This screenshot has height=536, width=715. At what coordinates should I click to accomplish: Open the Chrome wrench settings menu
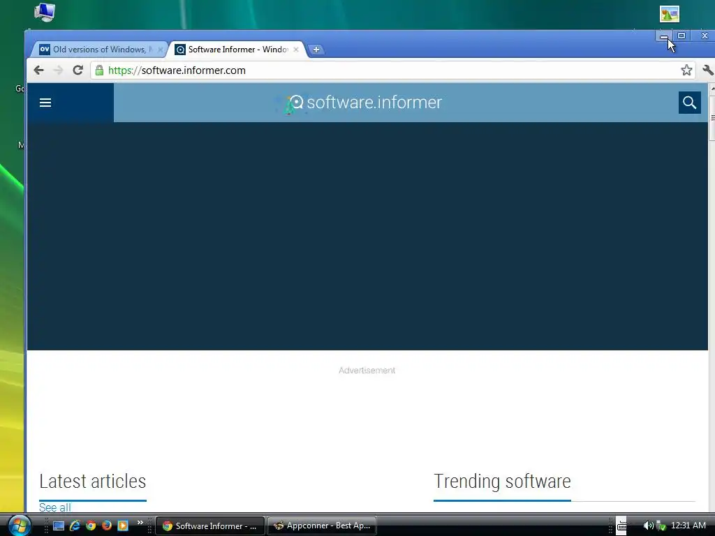pos(708,70)
